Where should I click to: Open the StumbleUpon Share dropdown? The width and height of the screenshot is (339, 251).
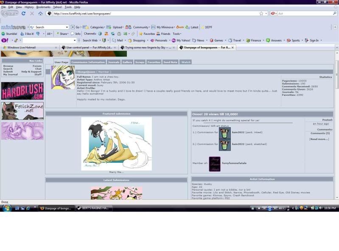click(x=63, y=33)
